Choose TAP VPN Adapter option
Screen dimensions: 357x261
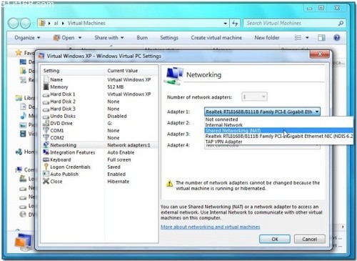point(278,142)
